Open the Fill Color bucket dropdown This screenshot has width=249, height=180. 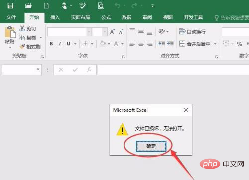point(109,44)
